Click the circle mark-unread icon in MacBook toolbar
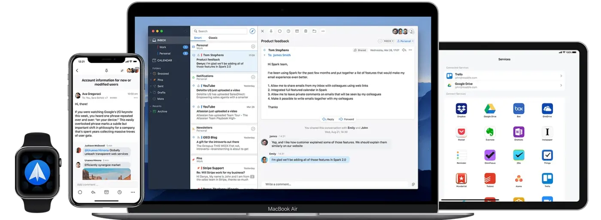601x220 pixels. click(x=280, y=31)
